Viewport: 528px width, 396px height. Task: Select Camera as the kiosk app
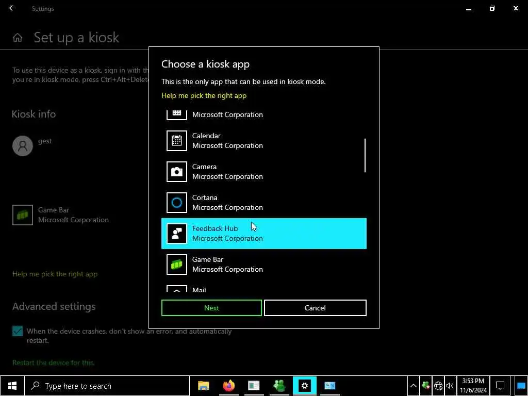tap(263, 172)
